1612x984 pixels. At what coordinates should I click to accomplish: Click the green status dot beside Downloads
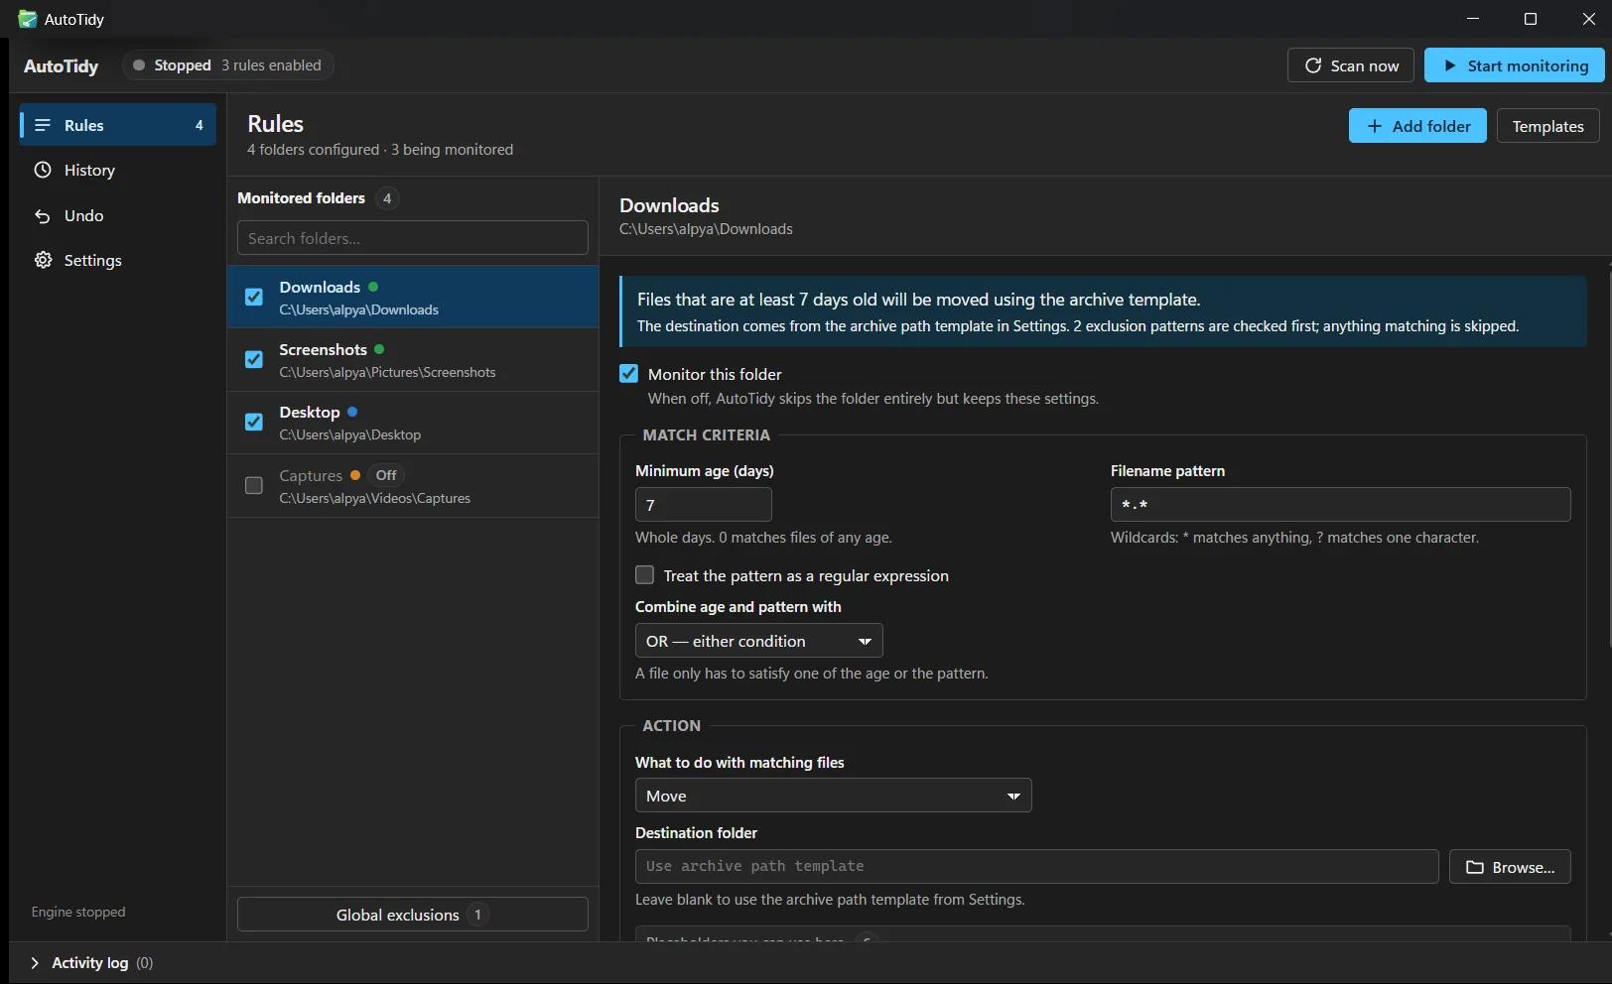click(373, 287)
